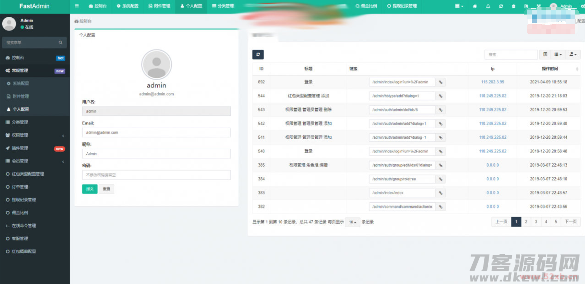
Task: Click the green 提交 submit button
Action: [90, 189]
